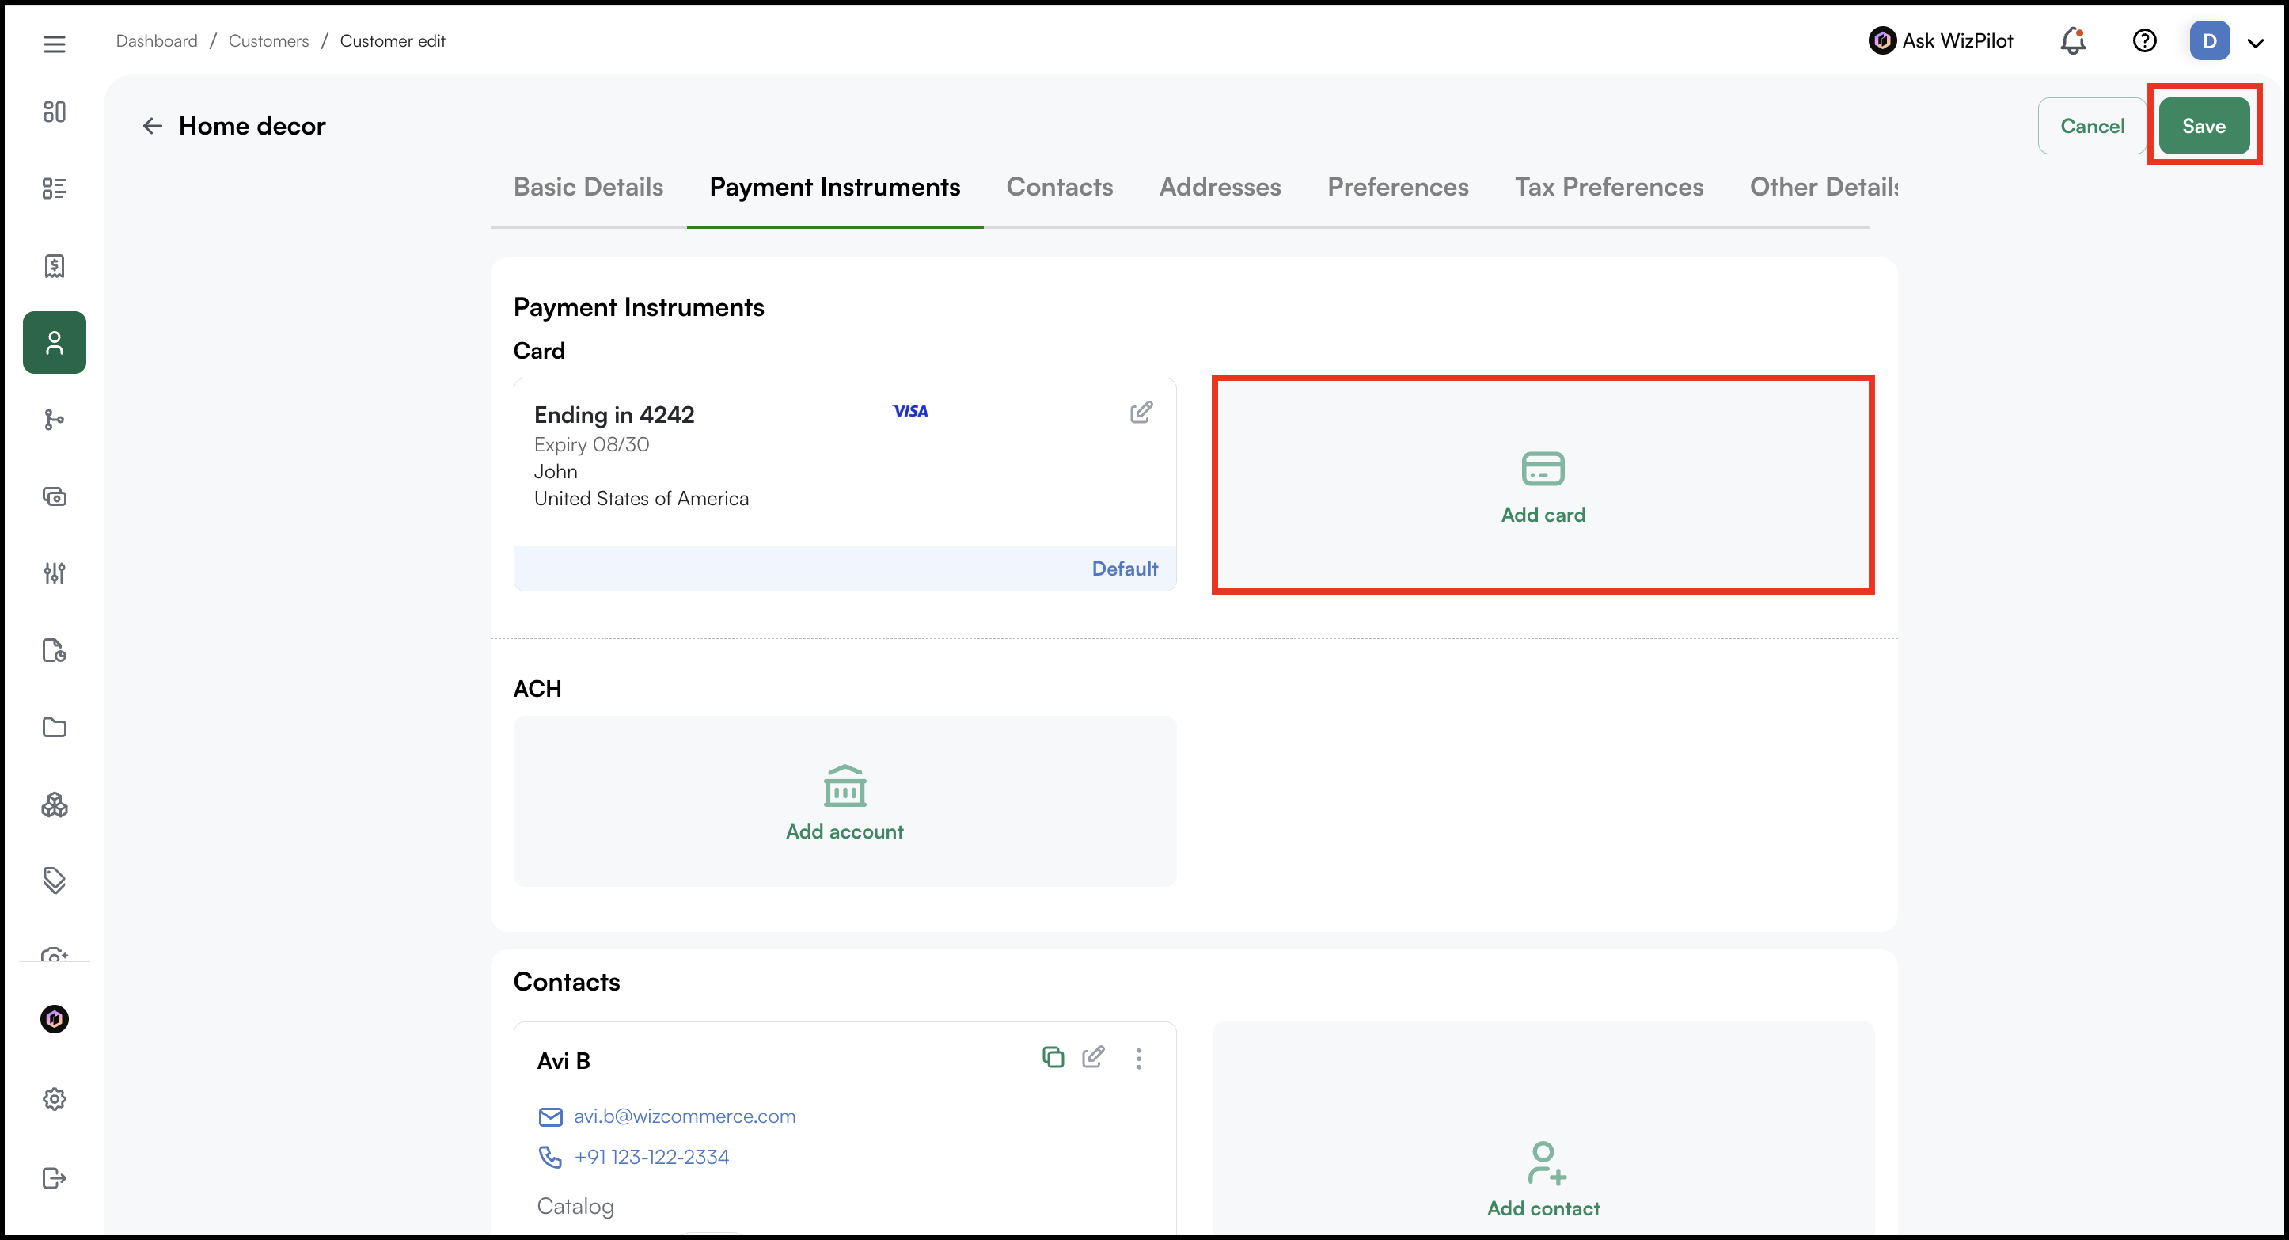The width and height of the screenshot is (2289, 1240).
Task: Click Ask WizPilot
Action: [x=1941, y=41]
